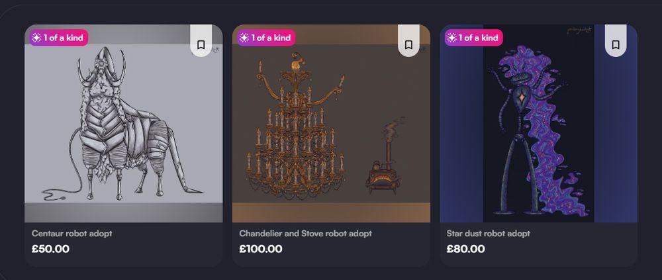Open the "Star dust robot adopt" title link
Screen dimensions: 662x280
point(489,234)
